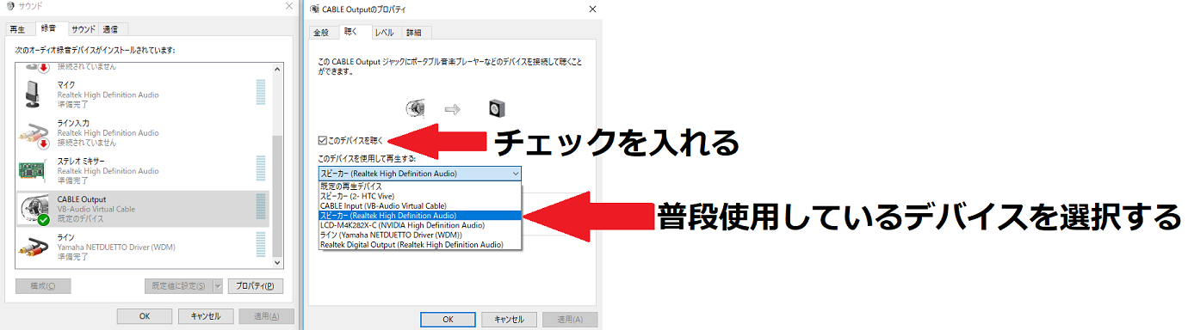This screenshot has height=330, width=1188.
Task: Close the CABLE Output properties window
Action: pos(591,9)
